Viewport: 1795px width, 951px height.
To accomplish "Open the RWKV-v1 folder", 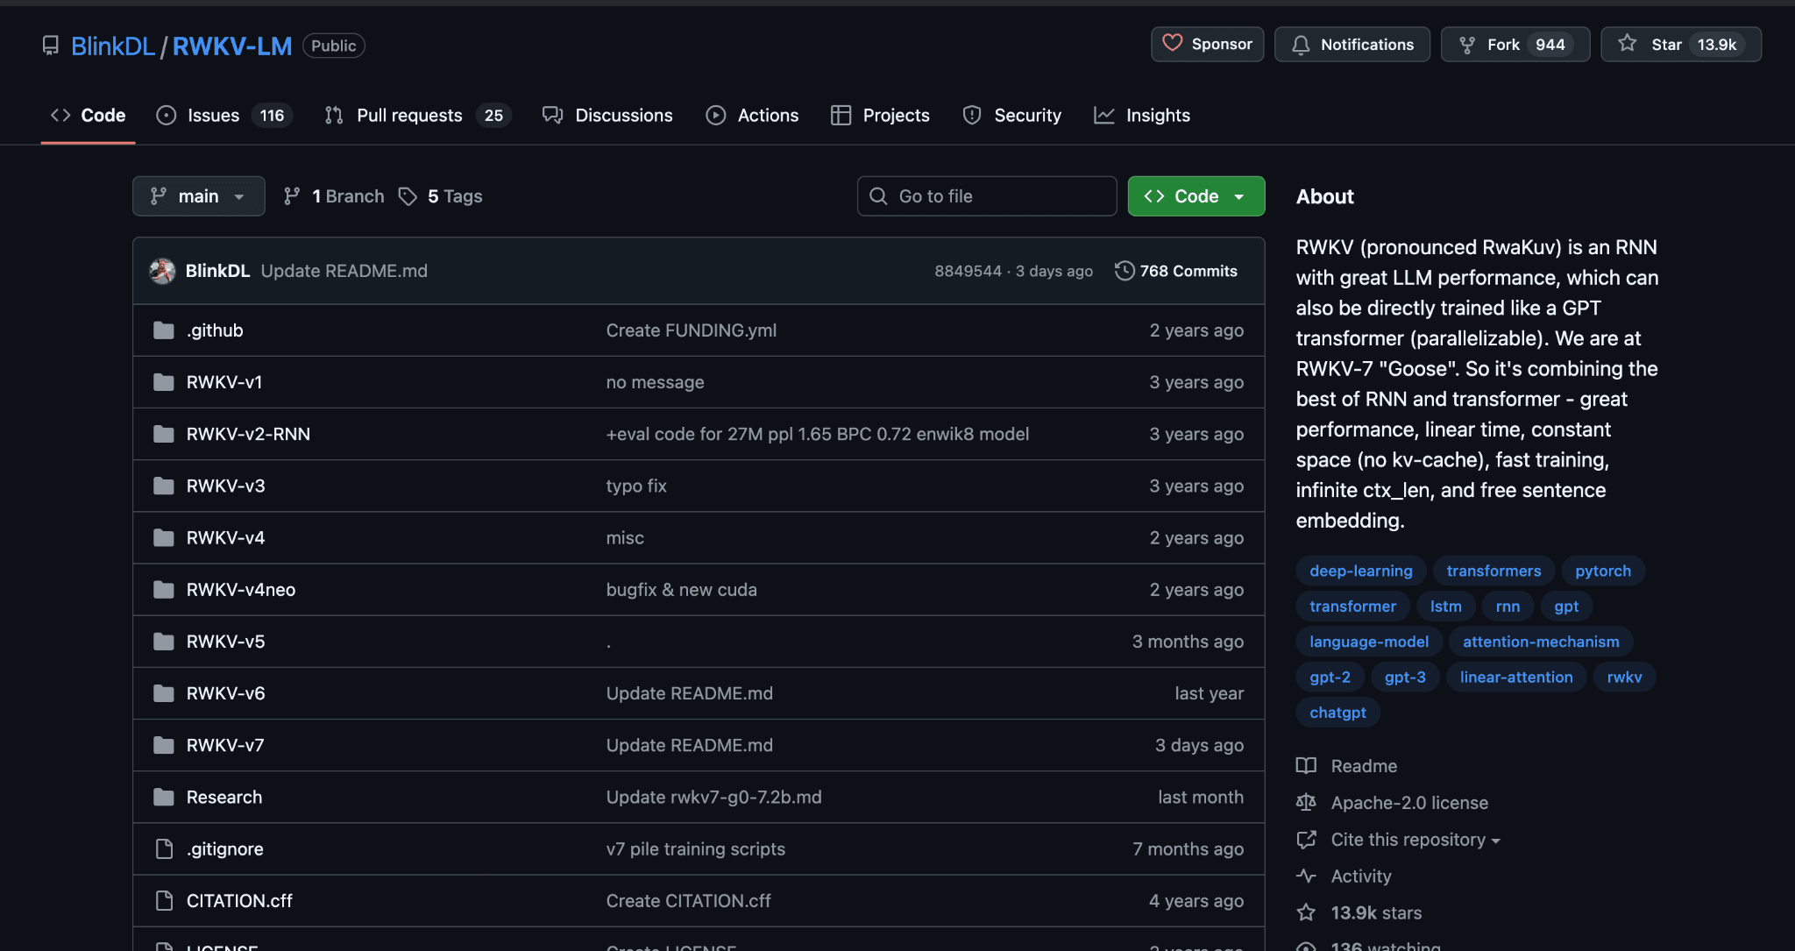I will (224, 382).
